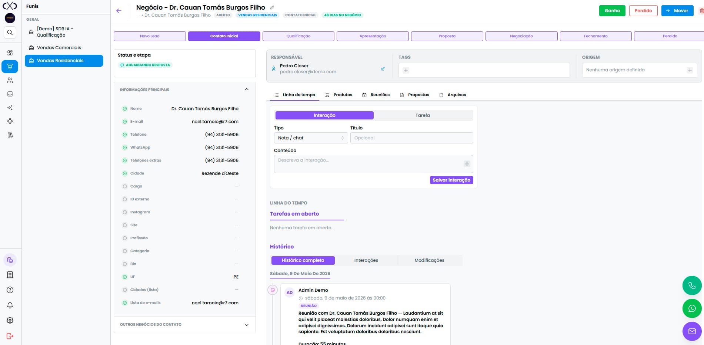The width and height of the screenshot is (704, 345).
Task: Open Vendas Comerciais funnel
Action: click(64, 48)
